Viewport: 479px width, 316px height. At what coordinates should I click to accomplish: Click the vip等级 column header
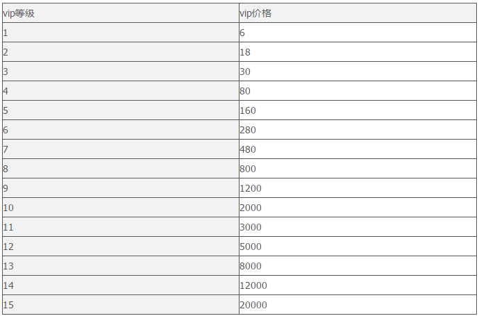click(120, 13)
